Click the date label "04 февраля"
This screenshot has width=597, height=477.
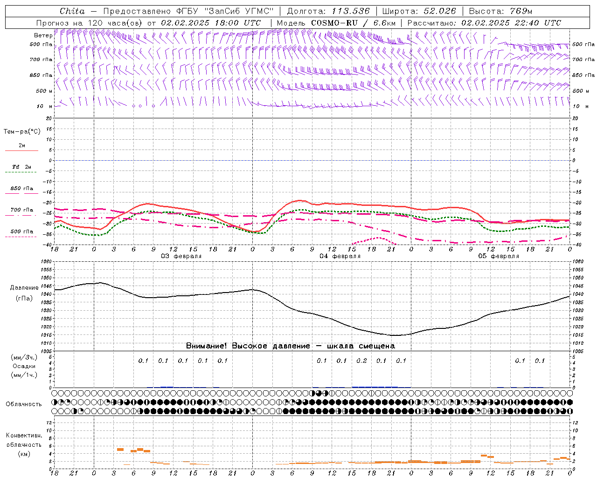click(x=340, y=256)
